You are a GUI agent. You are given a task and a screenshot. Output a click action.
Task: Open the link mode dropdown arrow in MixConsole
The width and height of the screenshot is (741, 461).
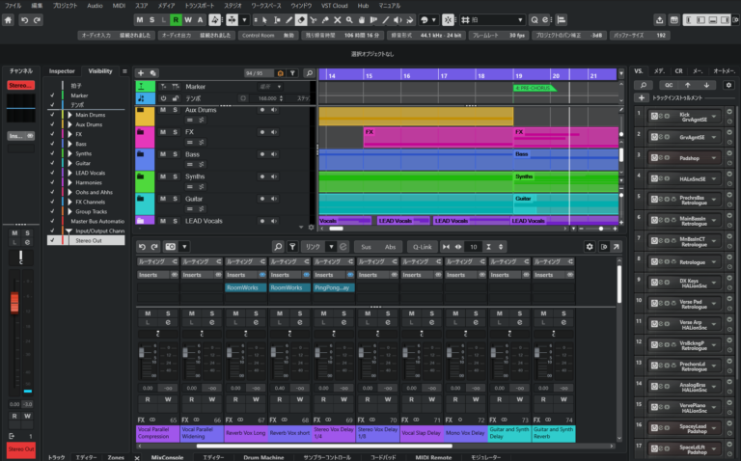[x=331, y=247]
